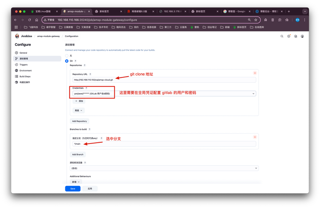Image resolution: width=320 pixels, height=208 pixels.
Task: Close the 网易邮箱6.0版 tab
Action: 153,11
